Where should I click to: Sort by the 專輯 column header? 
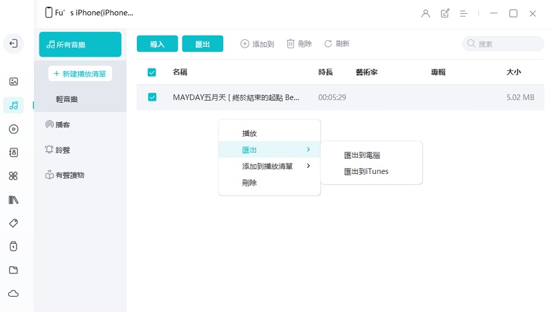click(x=438, y=72)
